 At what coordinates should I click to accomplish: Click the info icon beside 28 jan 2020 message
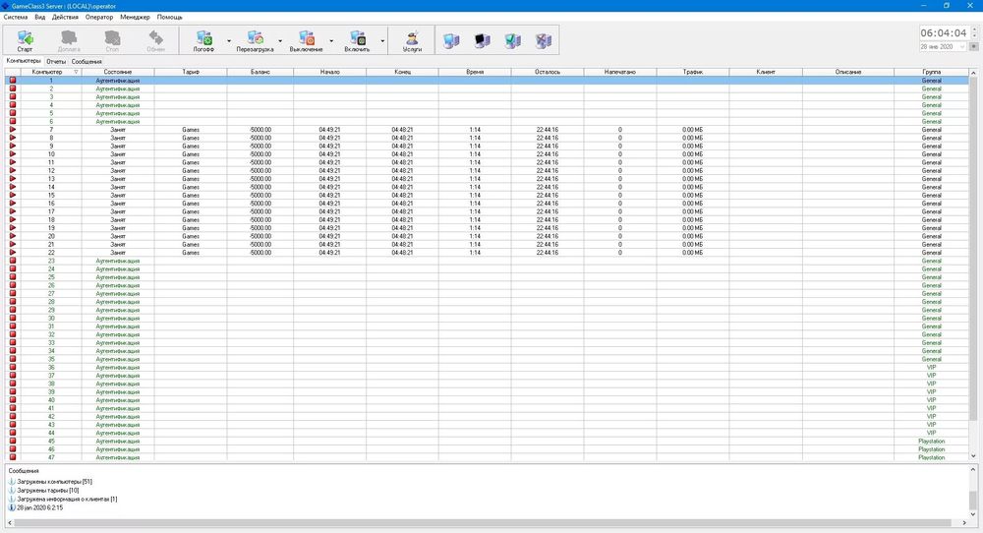pyautogui.click(x=12, y=507)
